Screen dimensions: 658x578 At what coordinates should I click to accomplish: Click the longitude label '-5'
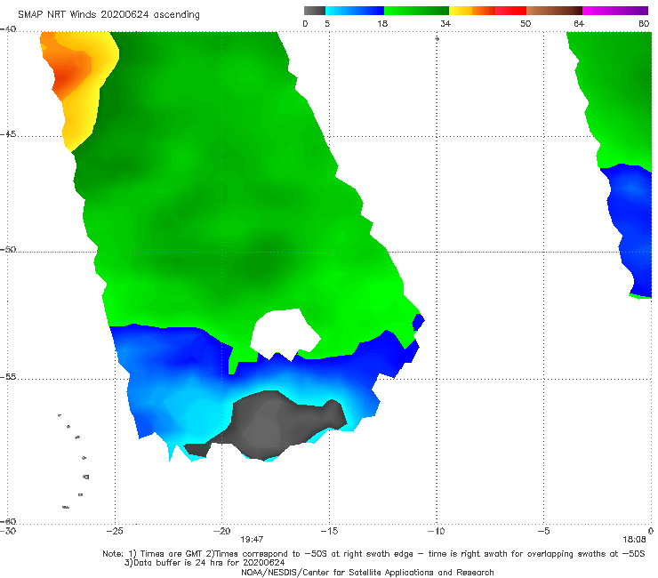(x=543, y=531)
